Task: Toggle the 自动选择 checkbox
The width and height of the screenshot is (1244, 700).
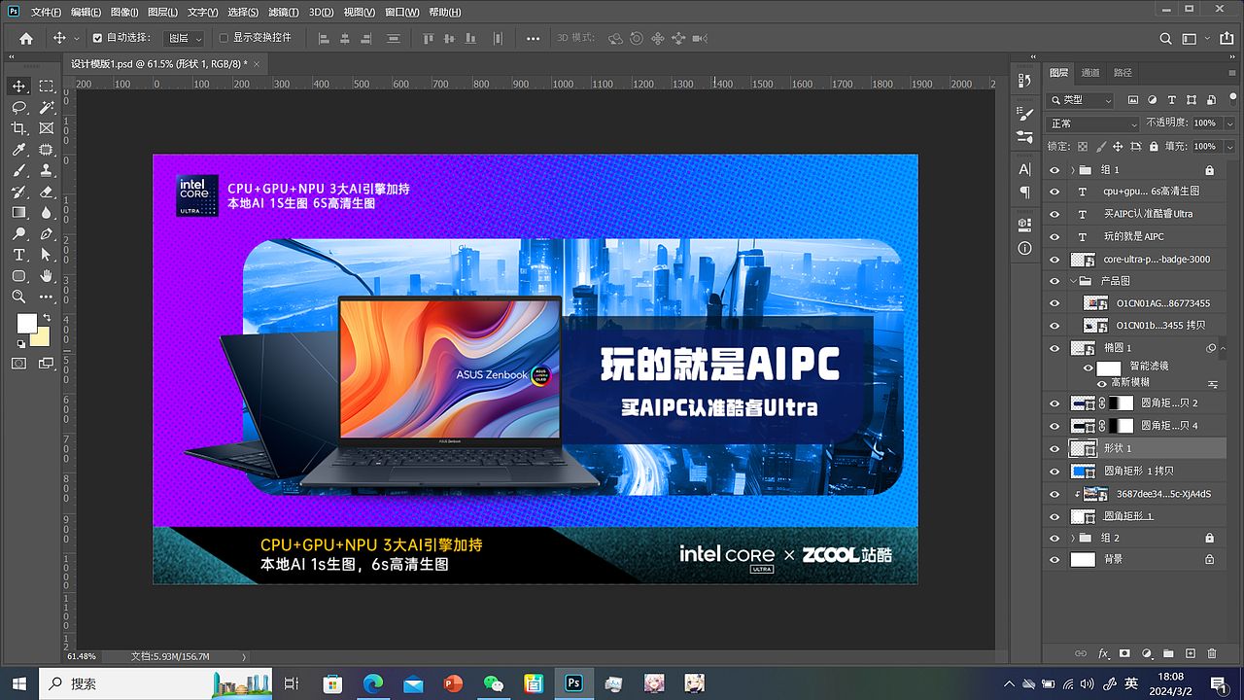Action: (x=97, y=38)
